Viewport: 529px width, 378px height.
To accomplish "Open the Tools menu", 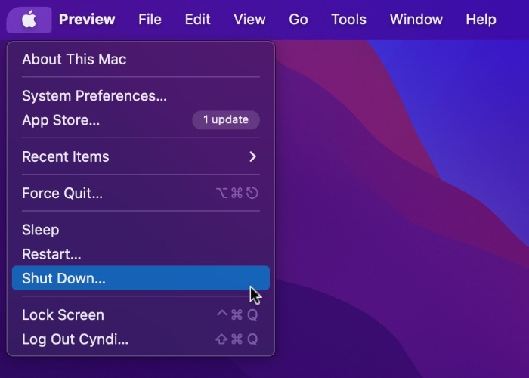I will coord(348,20).
